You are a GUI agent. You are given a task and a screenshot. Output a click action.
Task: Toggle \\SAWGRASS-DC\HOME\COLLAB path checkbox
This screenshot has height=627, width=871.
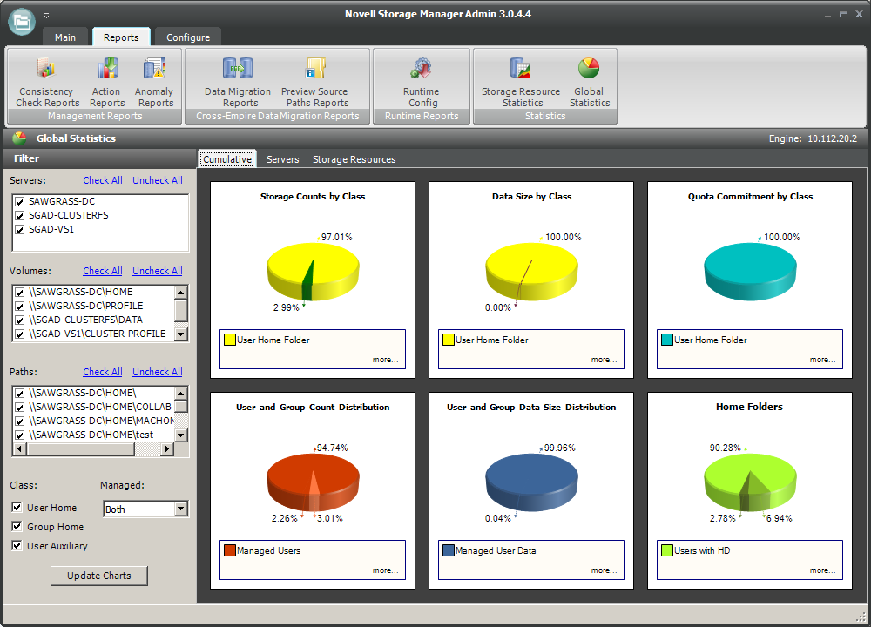19,407
